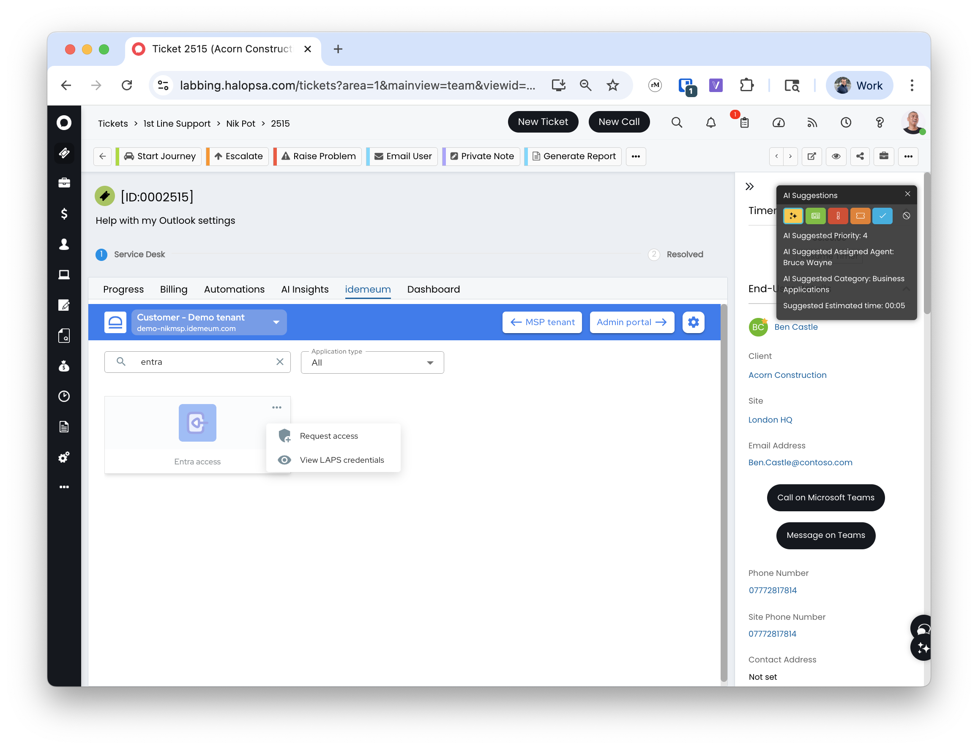Open the text-document icon in left sidebar

click(x=64, y=427)
